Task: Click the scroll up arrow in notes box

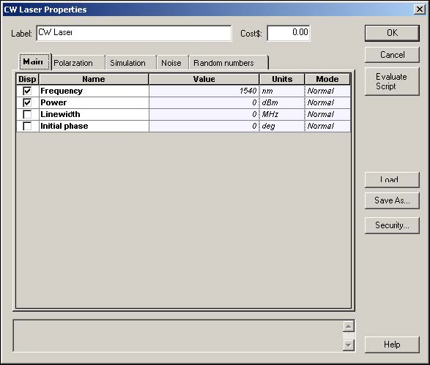Action: pyautogui.click(x=348, y=326)
